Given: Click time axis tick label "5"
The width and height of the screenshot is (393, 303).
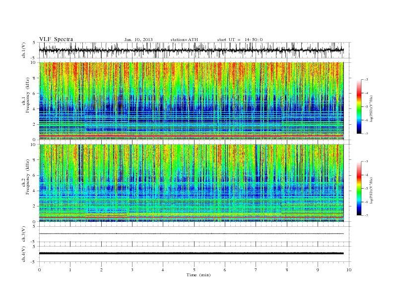Looking at the screenshot, I should click(194, 270).
